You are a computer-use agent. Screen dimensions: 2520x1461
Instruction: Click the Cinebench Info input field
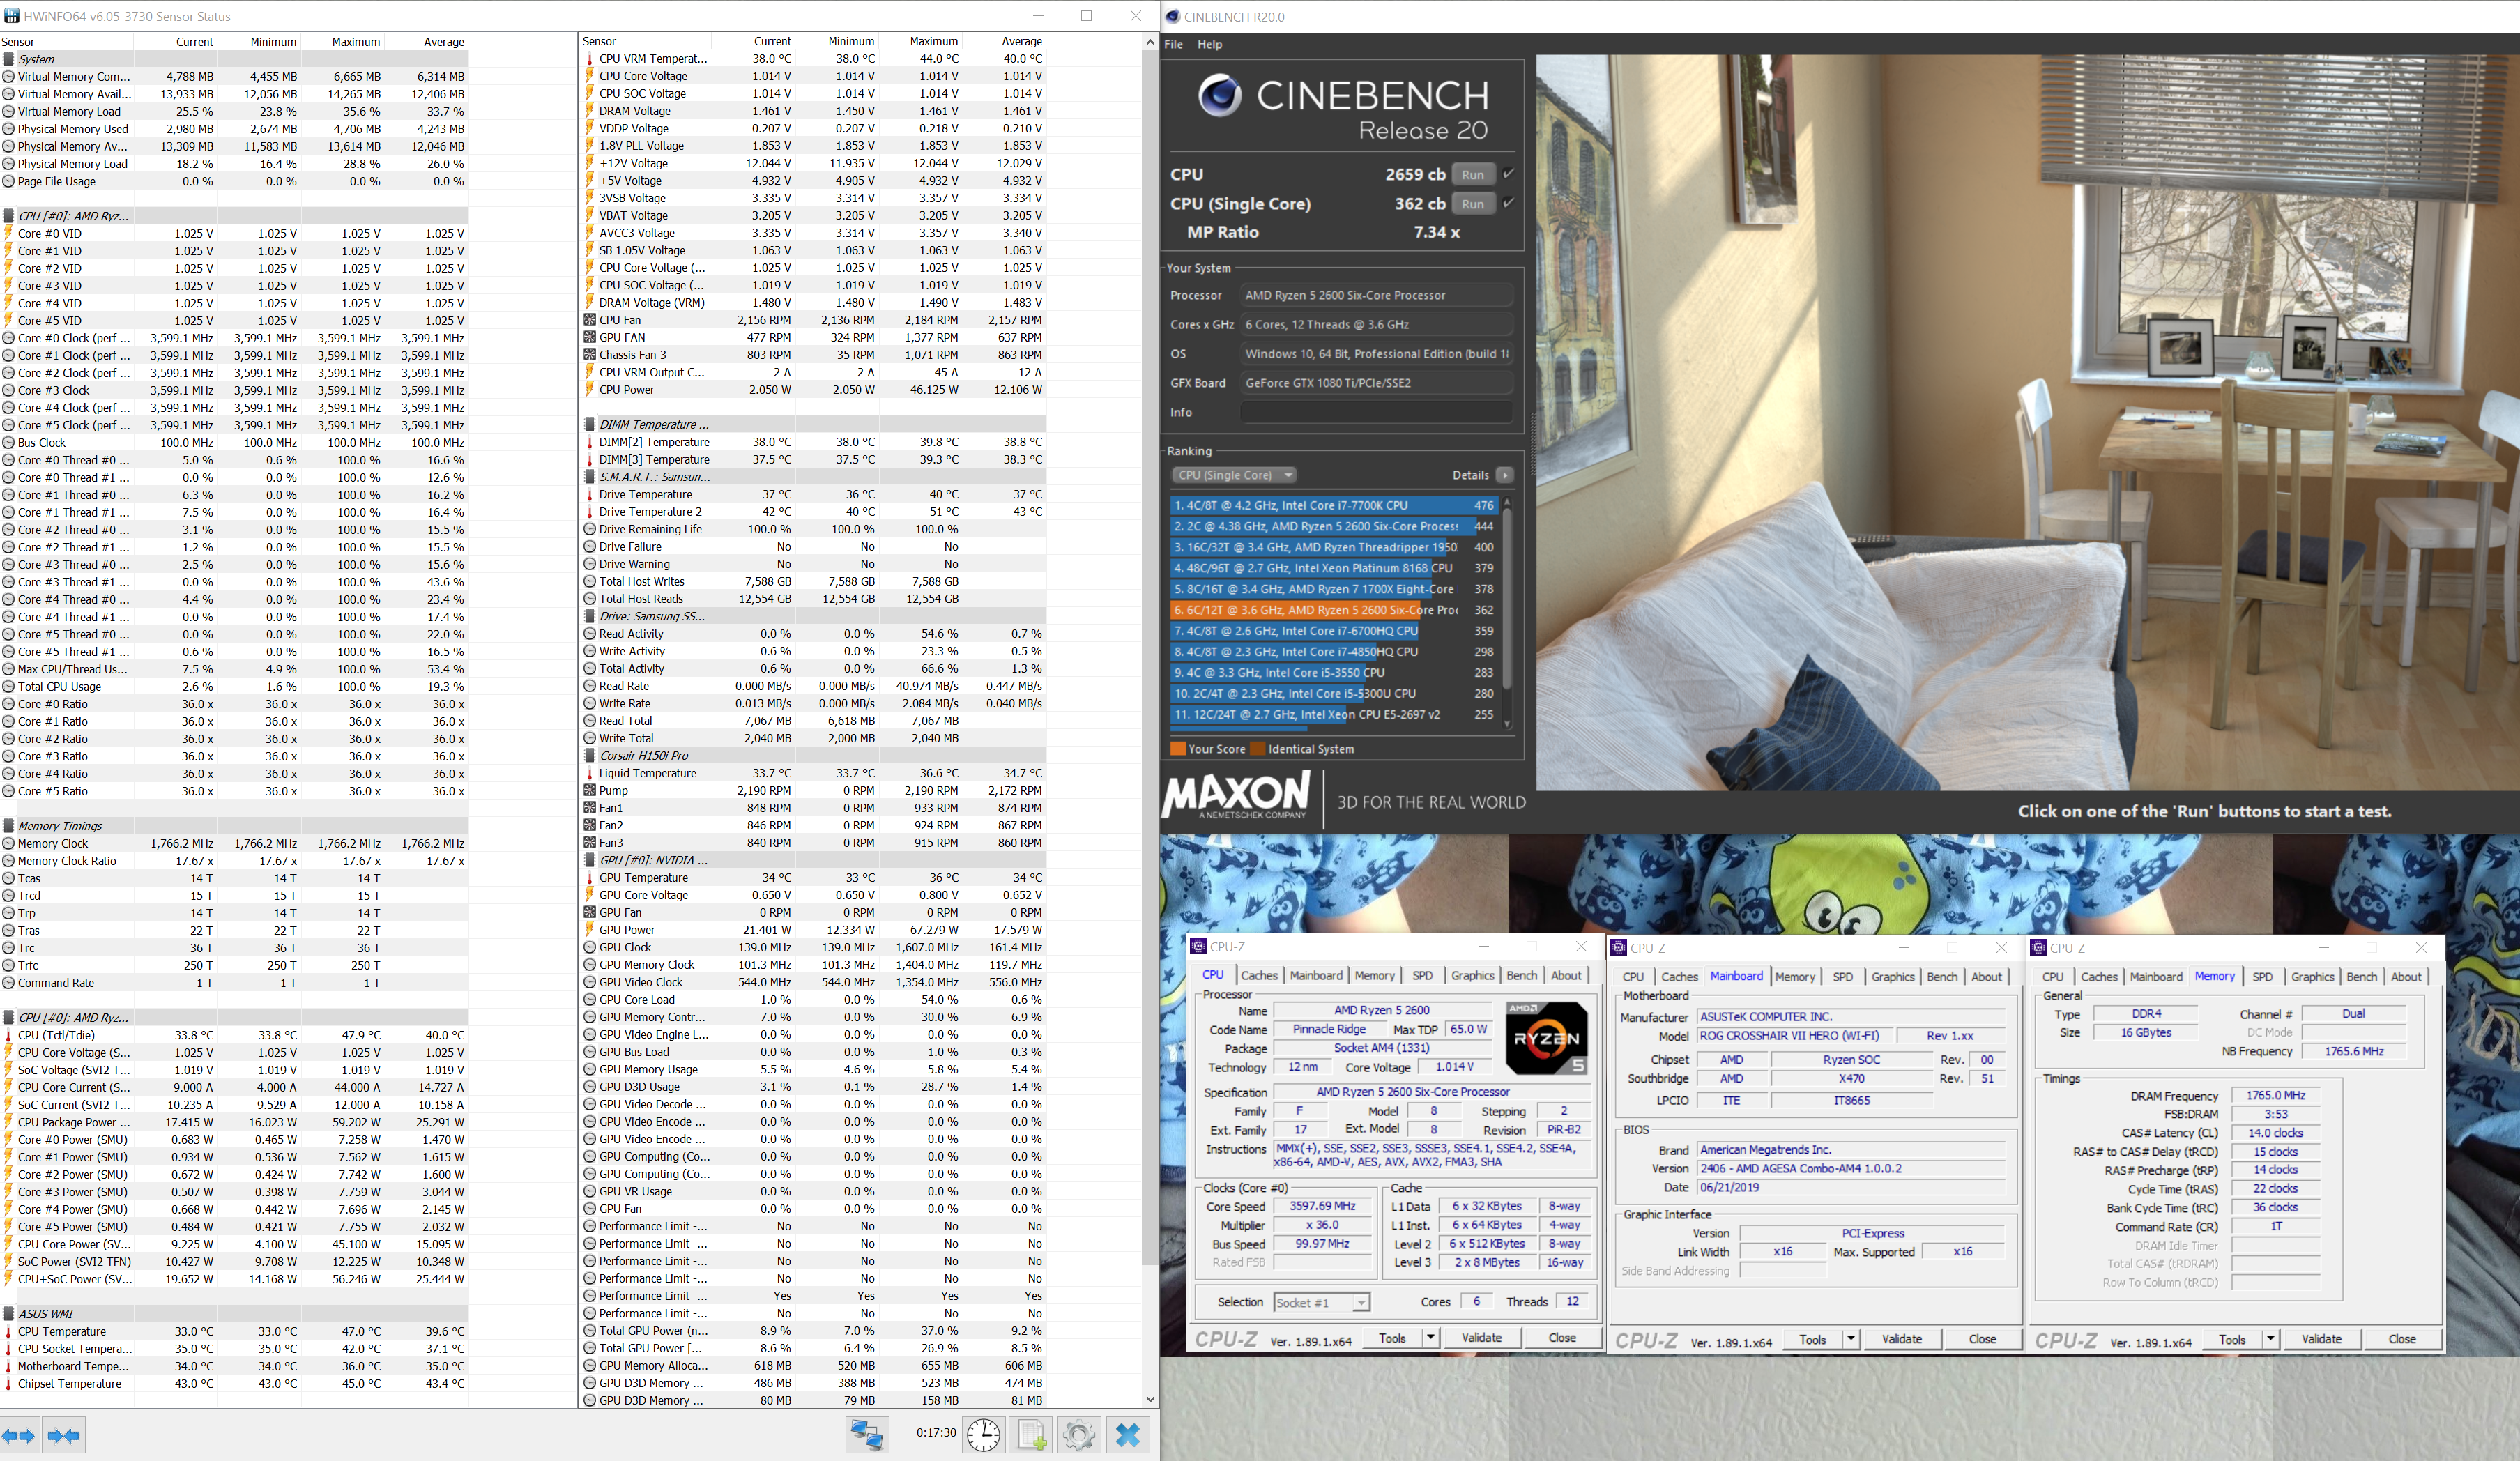pyautogui.click(x=1376, y=412)
